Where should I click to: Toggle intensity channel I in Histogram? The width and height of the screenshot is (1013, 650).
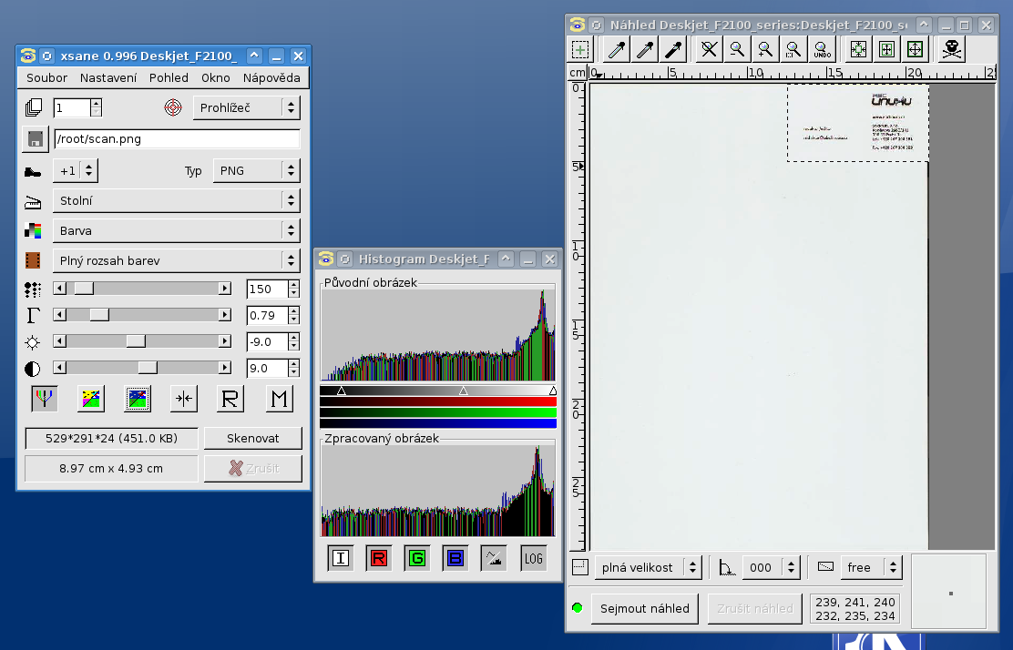coord(341,558)
